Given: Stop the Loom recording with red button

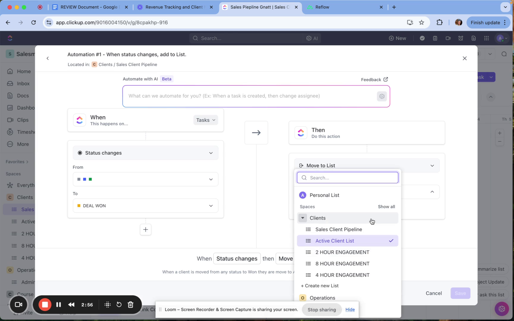Looking at the screenshot, I should coord(45,305).
